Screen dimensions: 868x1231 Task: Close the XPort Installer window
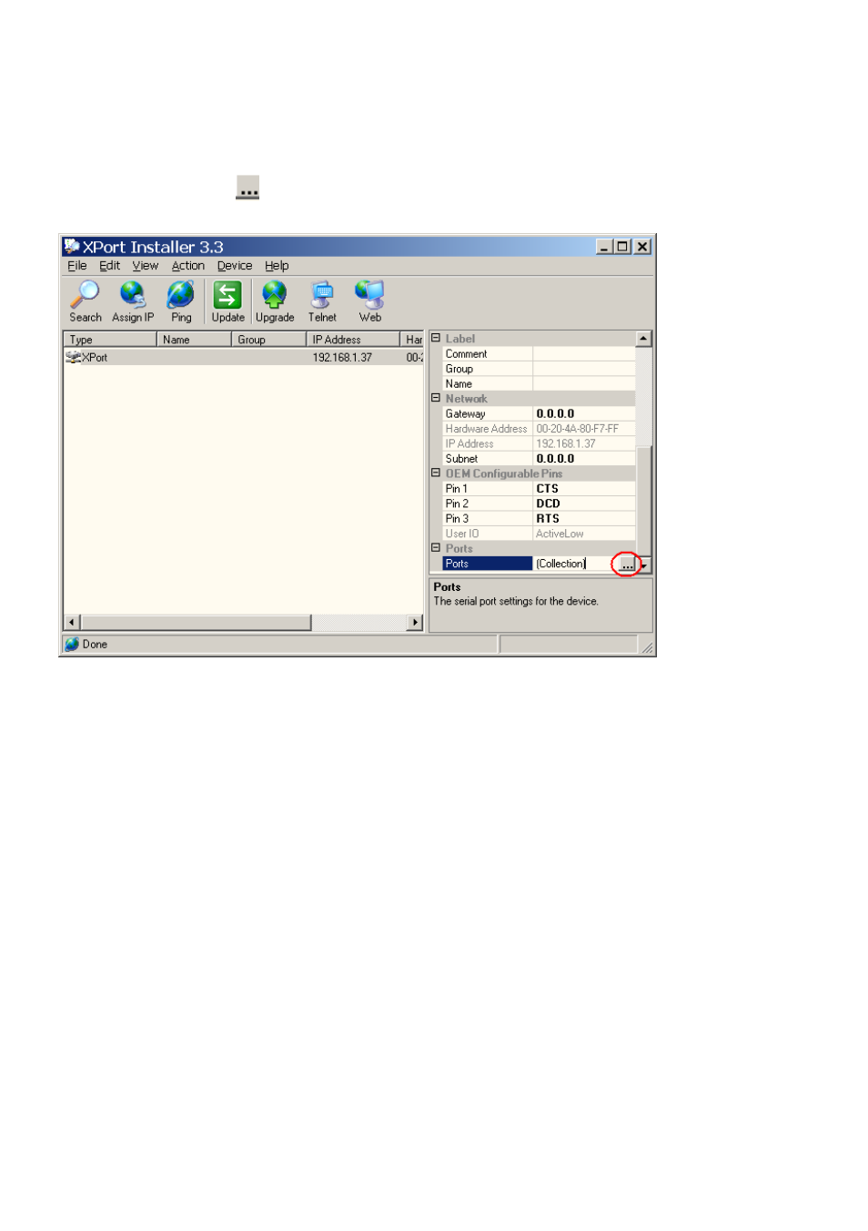(642, 246)
